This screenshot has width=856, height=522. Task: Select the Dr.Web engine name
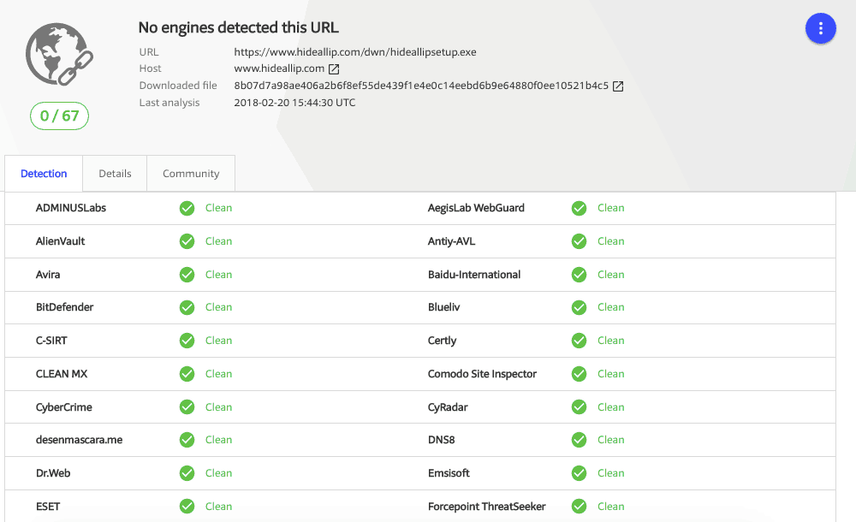coord(53,473)
